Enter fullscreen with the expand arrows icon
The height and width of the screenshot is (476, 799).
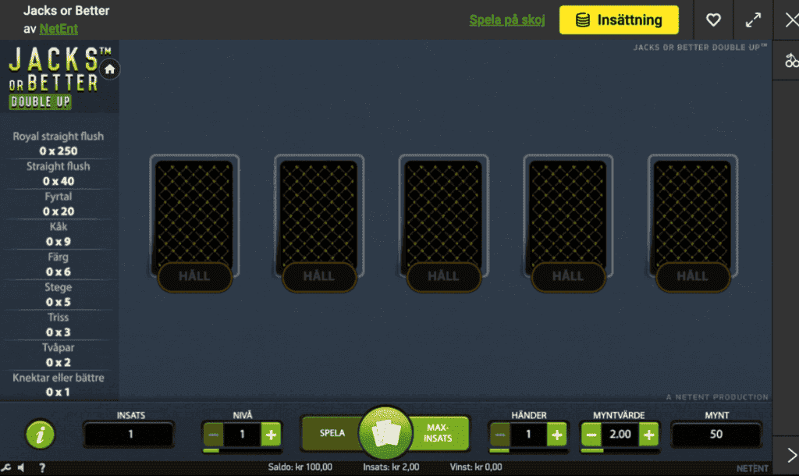753,20
